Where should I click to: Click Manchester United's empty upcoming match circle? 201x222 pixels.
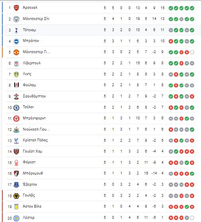pyautogui.click(x=192, y=52)
